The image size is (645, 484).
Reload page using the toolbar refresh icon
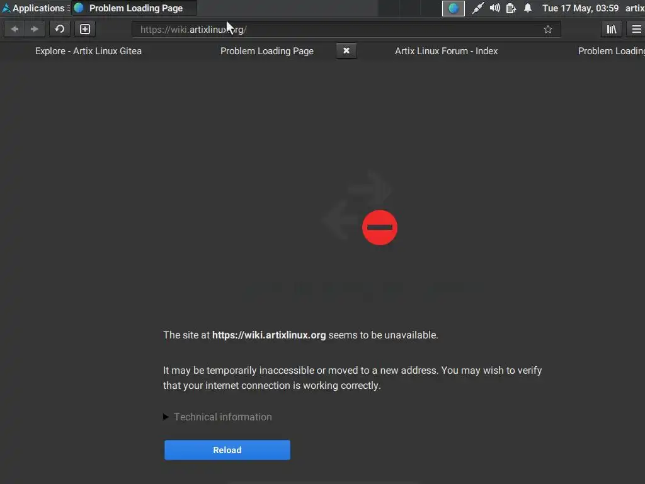click(x=60, y=29)
